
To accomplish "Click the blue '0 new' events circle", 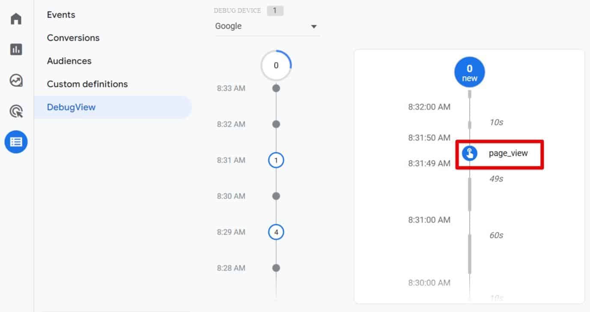I will click(x=470, y=72).
